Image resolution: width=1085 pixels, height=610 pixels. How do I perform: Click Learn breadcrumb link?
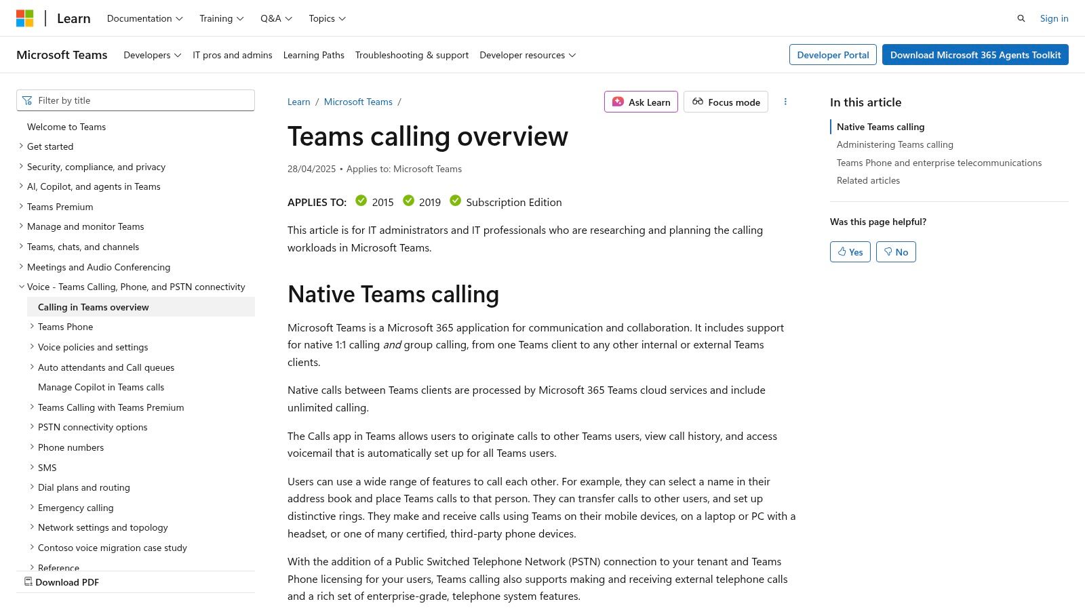298,102
